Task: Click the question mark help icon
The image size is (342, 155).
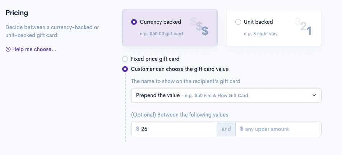Action: point(8,49)
